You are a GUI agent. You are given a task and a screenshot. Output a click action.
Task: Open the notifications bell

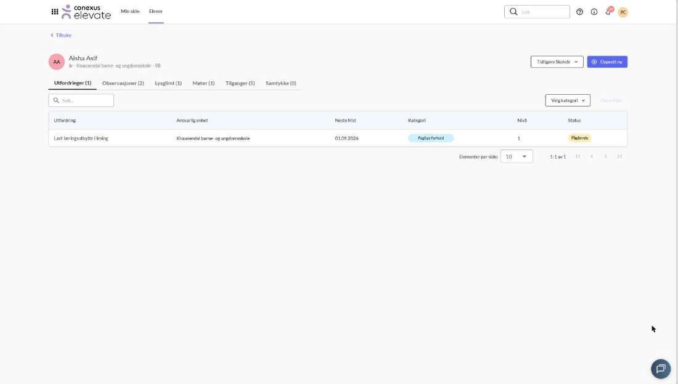[x=609, y=12]
